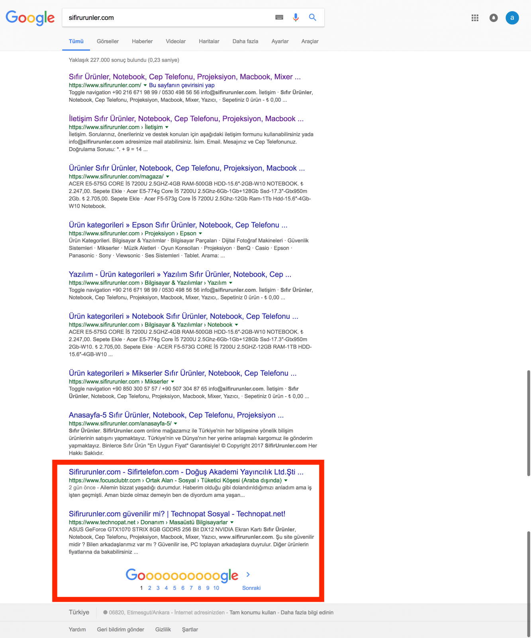Expand dropdown arrow after Yazılımlar › Yazılım
Viewport: 531px width, 638px height.
231,283
